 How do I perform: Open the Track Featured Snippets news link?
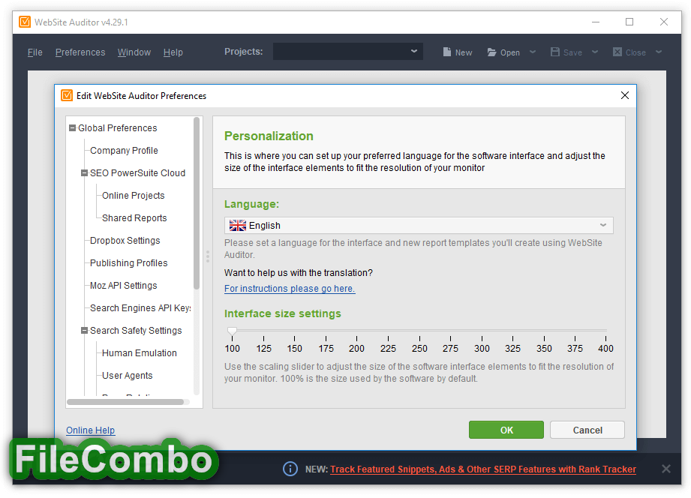[483, 469]
